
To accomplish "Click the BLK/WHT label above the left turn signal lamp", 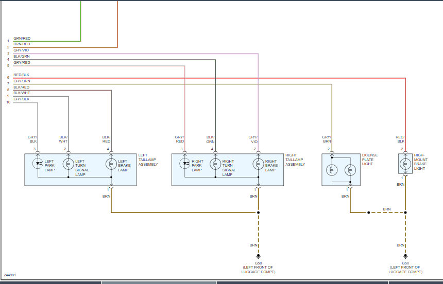I will pos(63,139).
